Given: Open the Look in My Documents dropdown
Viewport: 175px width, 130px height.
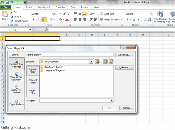Looking at the screenshot, I should pyautogui.click(x=91, y=62).
